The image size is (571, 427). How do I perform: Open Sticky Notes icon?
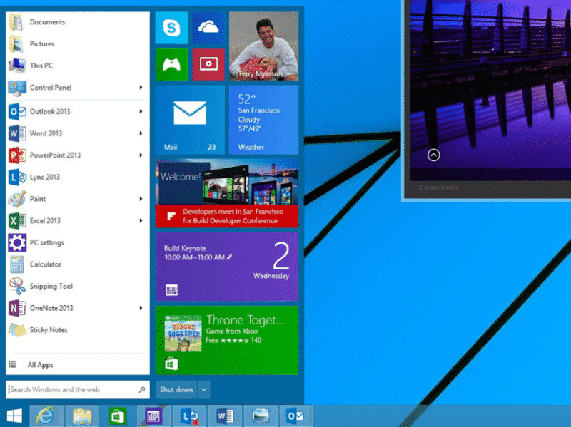[x=17, y=330]
